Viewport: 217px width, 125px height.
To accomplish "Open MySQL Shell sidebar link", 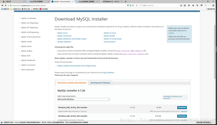I will point(26,56).
